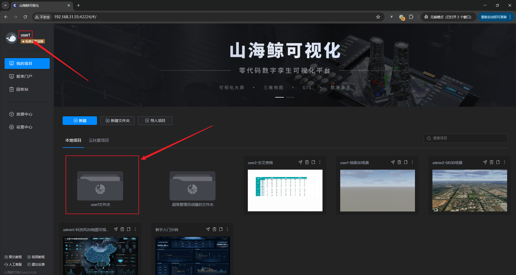Click the 无痕模式 incognito indicator

[448, 17]
